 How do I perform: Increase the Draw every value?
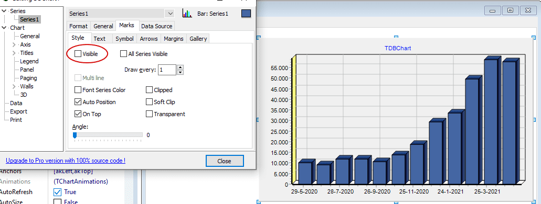pos(180,67)
